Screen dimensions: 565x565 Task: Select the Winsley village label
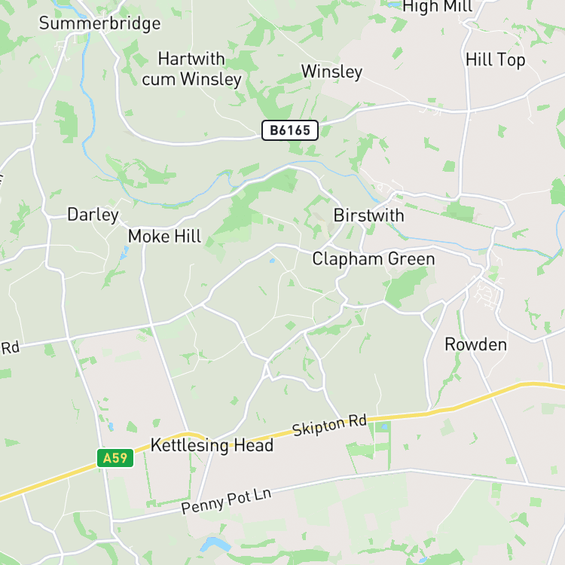(332, 72)
